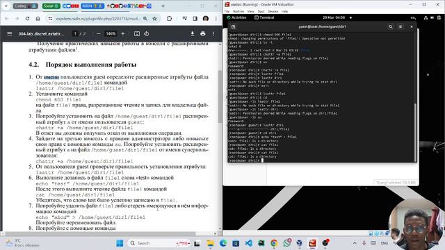Open Chrome home page button
The width and height of the screenshot is (445, 250).
pos(38,19)
